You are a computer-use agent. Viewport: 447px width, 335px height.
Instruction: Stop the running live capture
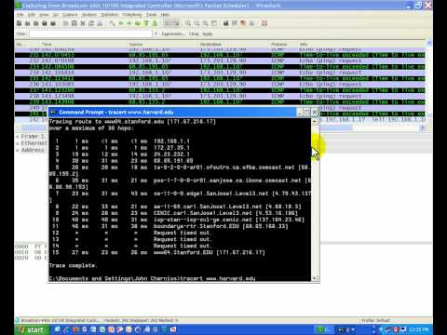pos(45,23)
